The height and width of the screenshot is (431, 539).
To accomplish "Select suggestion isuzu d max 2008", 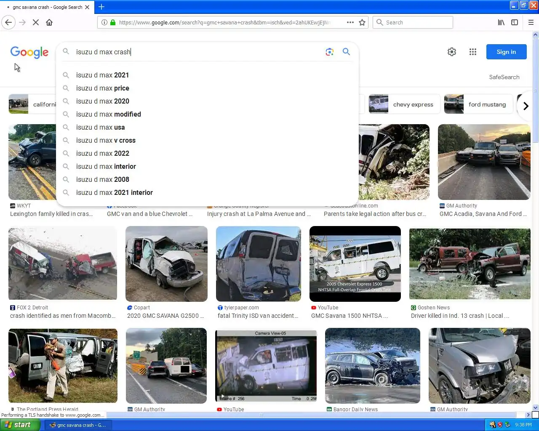I will pyautogui.click(x=207, y=179).
